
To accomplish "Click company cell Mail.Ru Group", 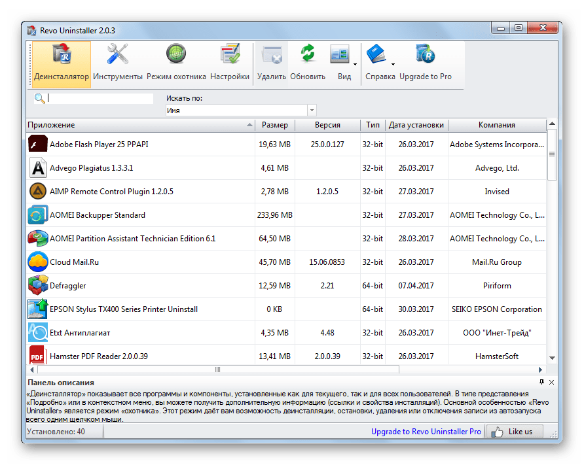I will [497, 262].
